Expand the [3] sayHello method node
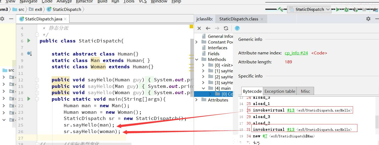This screenshot has height=145, width=379. 203,82
